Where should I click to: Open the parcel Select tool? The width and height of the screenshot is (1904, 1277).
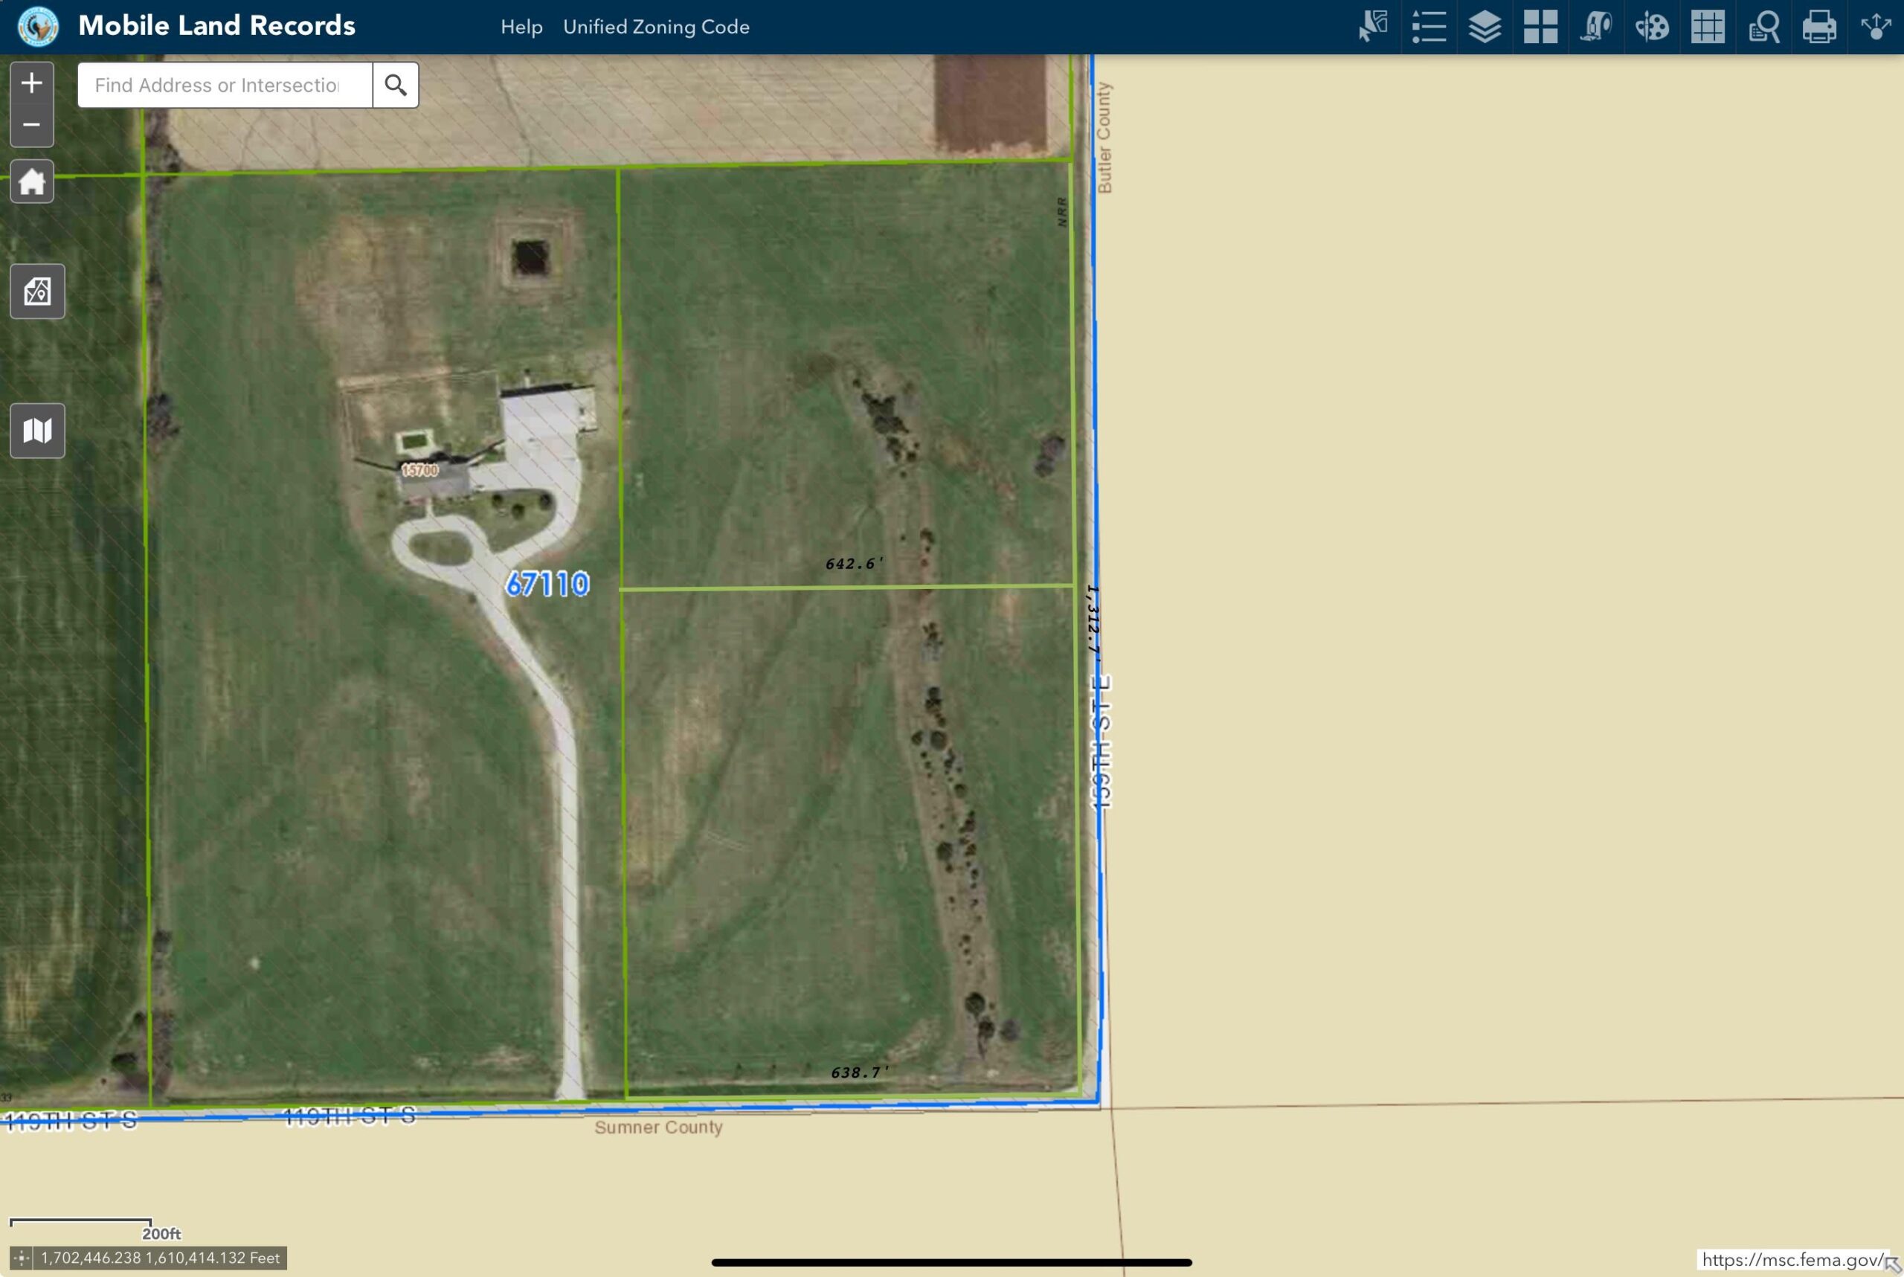(x=1373, y=27)
